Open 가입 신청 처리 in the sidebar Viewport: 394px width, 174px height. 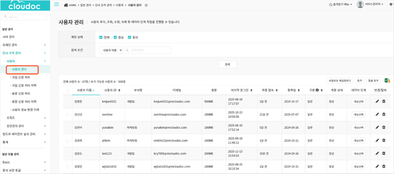click(23, 77)
